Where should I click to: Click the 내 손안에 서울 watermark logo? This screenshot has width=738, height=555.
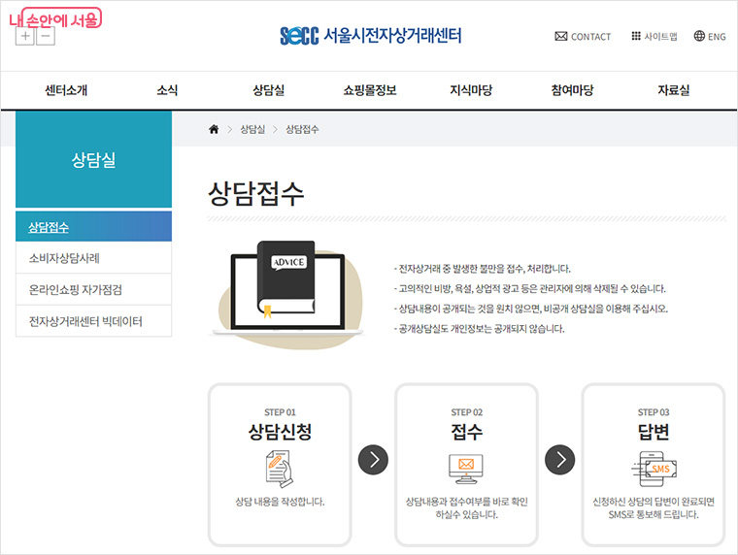pos(55,18)
